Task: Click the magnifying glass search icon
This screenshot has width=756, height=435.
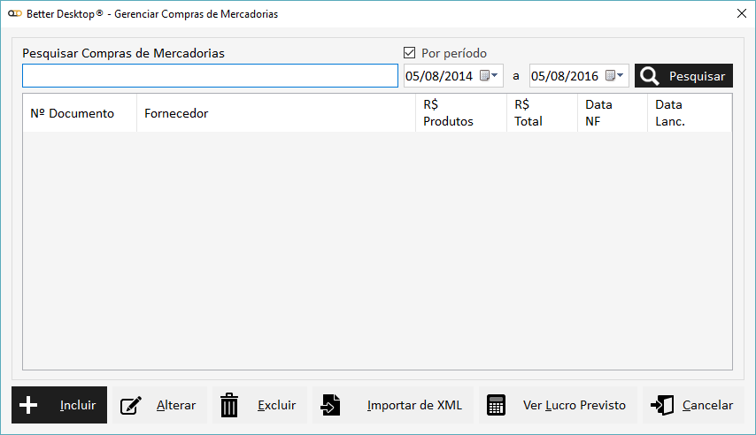Action: point(650,76)
